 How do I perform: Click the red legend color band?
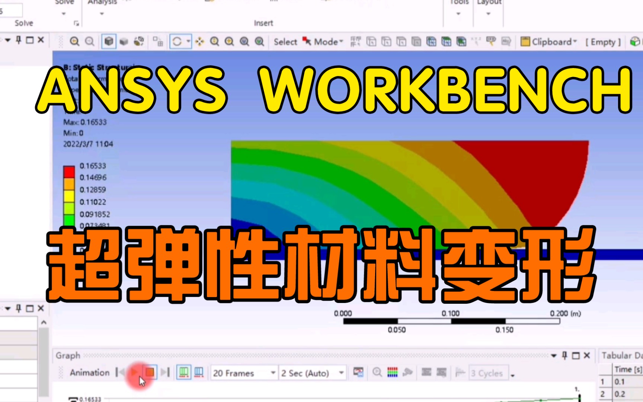pos(69,172)
